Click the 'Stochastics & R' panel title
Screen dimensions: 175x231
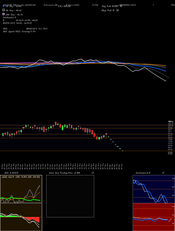[143, 173]
